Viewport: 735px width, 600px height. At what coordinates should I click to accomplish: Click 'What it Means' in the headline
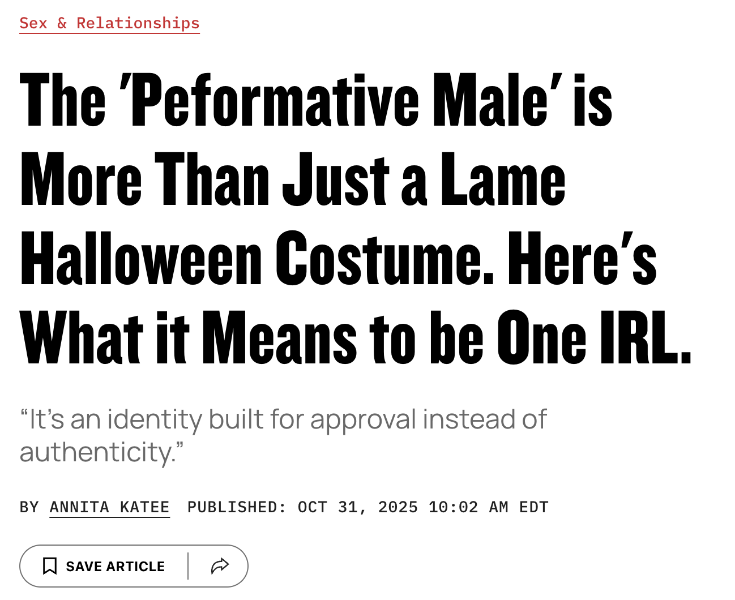point(188,338)
